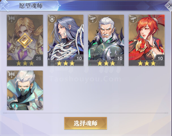This screenshot has height=136, width=172.
Task: Select the purple-haired soul master card
Action: [65, 40]
